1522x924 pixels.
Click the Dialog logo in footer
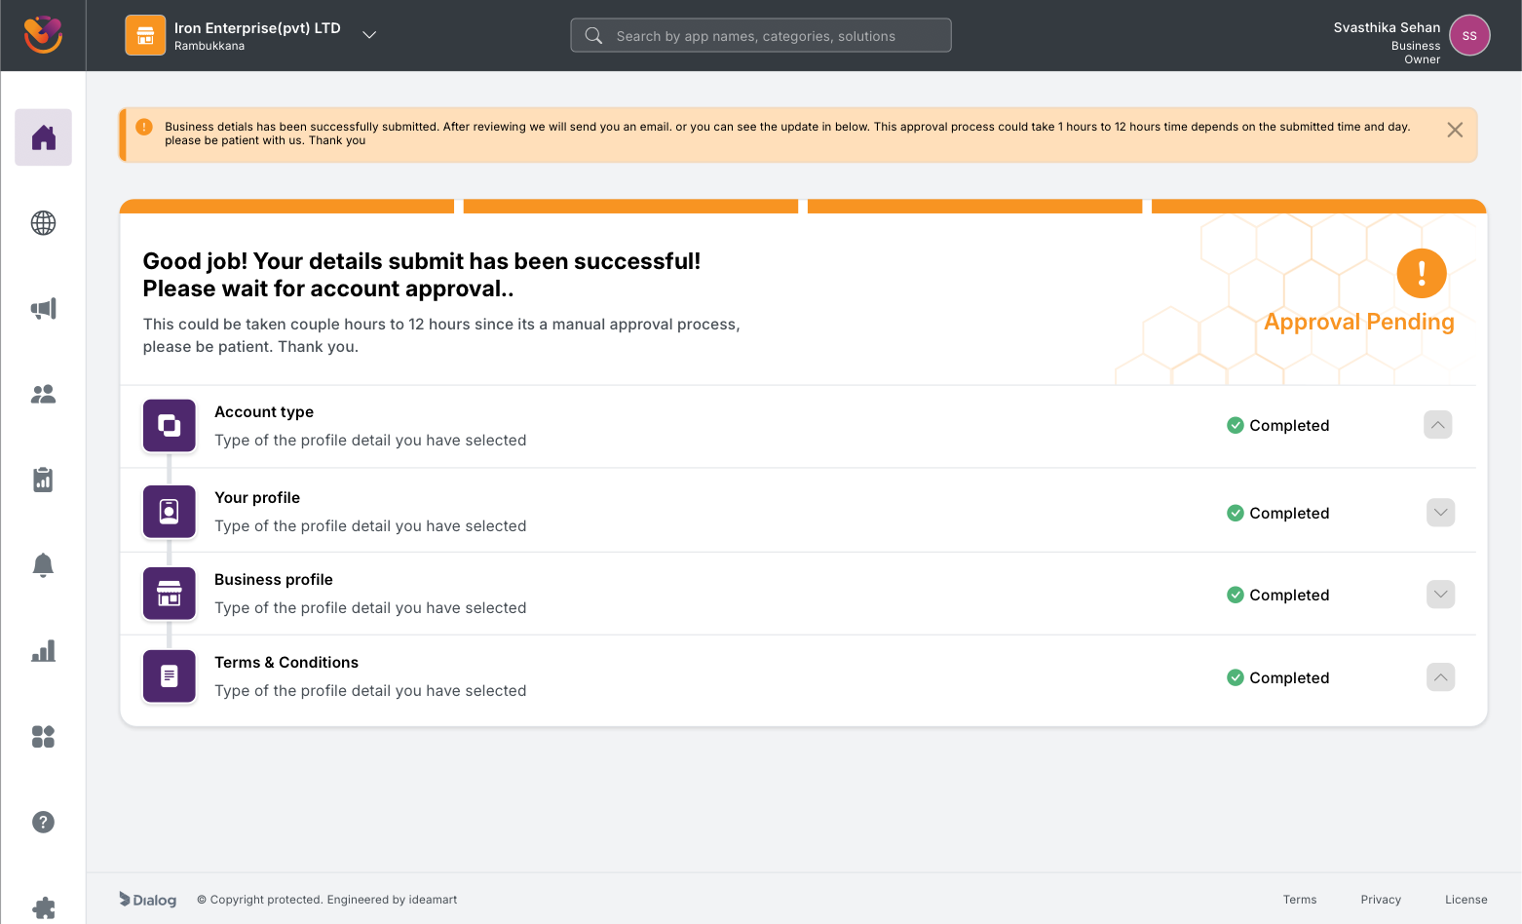pos(148,900)
